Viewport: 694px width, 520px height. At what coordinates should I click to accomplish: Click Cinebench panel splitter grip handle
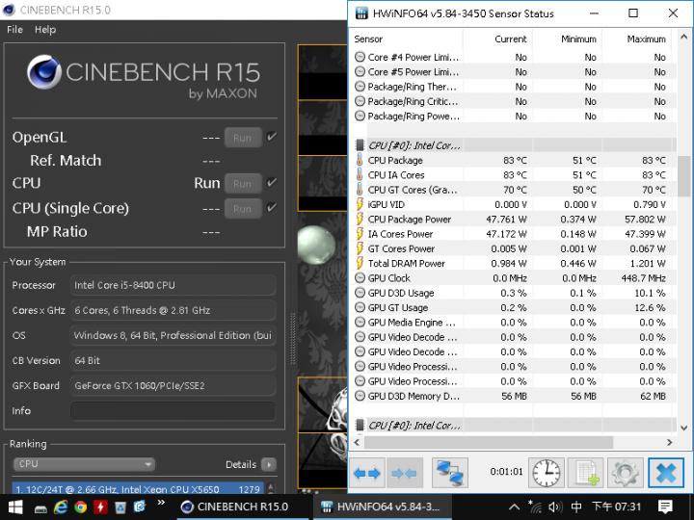293,339
